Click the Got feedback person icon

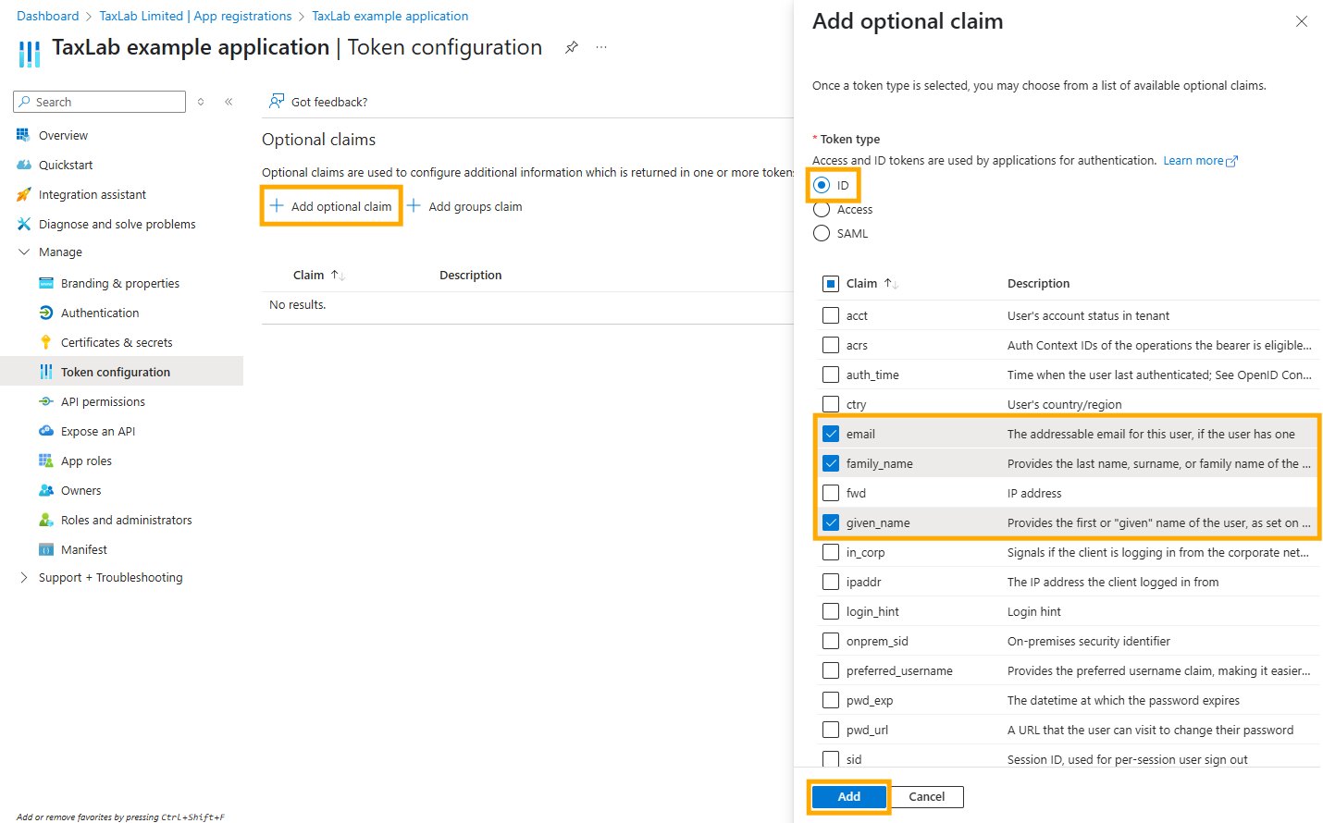click(x=277, y=101)
